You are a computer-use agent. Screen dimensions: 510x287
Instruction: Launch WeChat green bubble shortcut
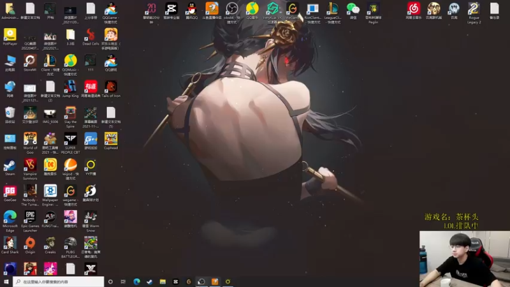coord(353,11)
